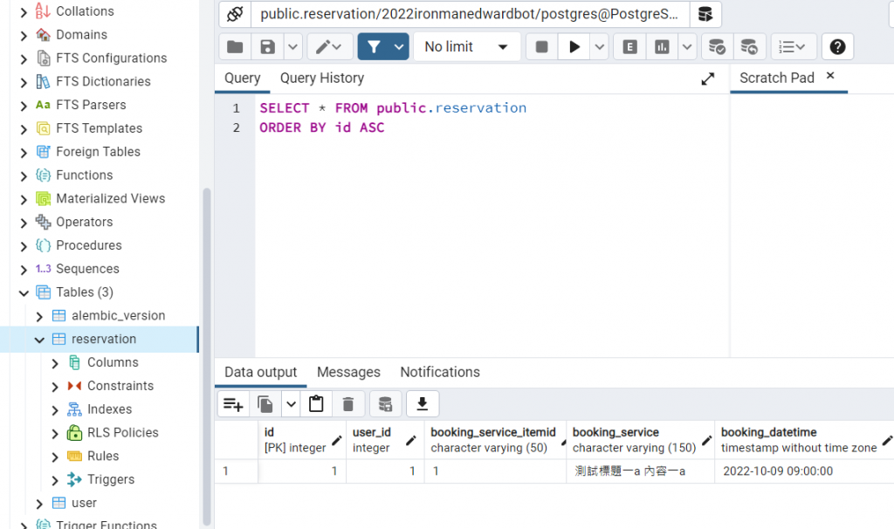
Task: Expand the Functions tree node
Action: point(24,175)
